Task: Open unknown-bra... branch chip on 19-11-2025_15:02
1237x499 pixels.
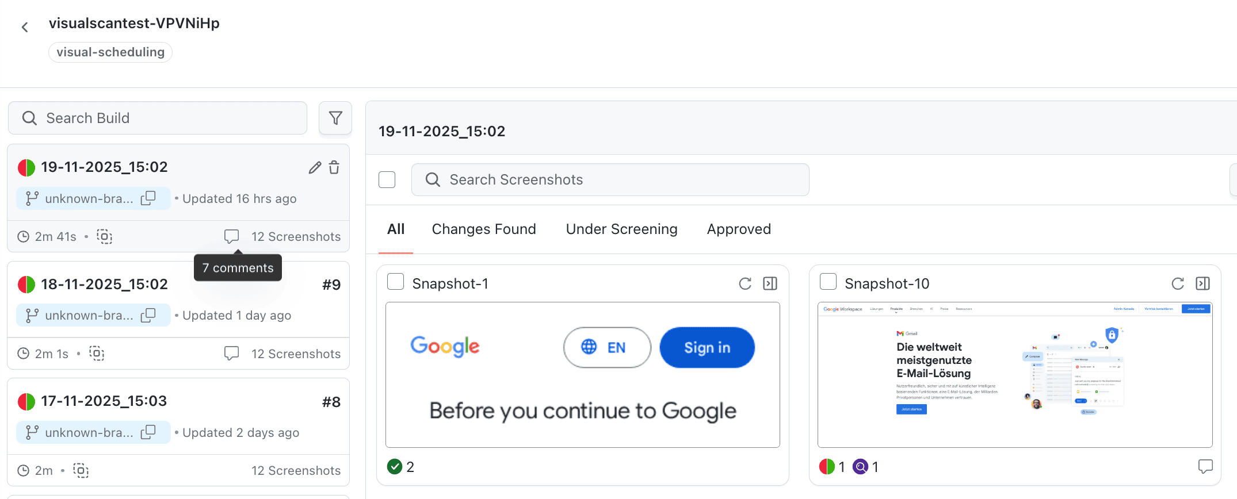Action: point(93,198)
